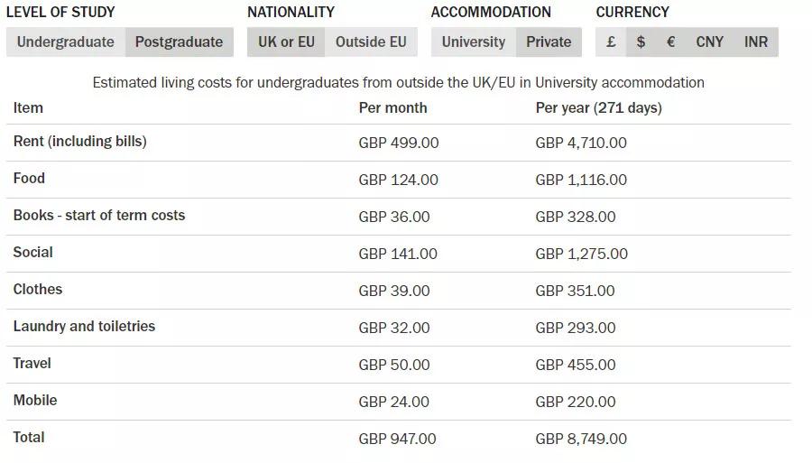Click the Per year (271 days) column header
The image size is (812, 463).
599,107
